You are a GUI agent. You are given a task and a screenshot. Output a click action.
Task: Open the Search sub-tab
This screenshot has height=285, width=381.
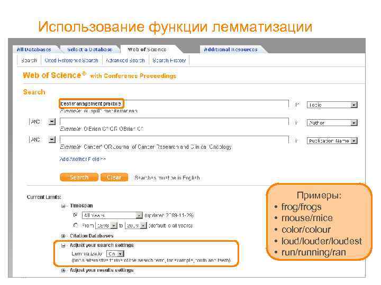pos(29,60)
